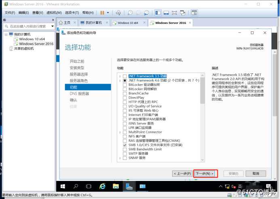Open Internet Explorer from guest taskbar
Viewport: 280px width, 199px height.
click(x=102, y=187)
